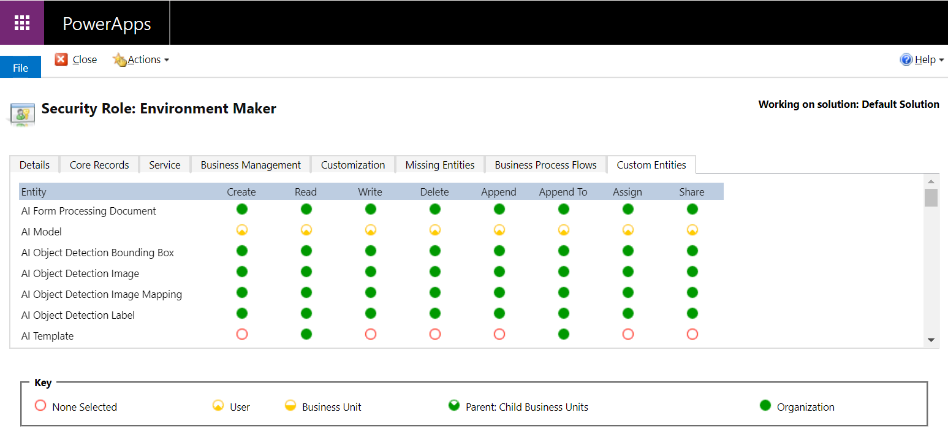Click the Actions star icon
Screen dimensions: 948x434
tap(119, 59)
